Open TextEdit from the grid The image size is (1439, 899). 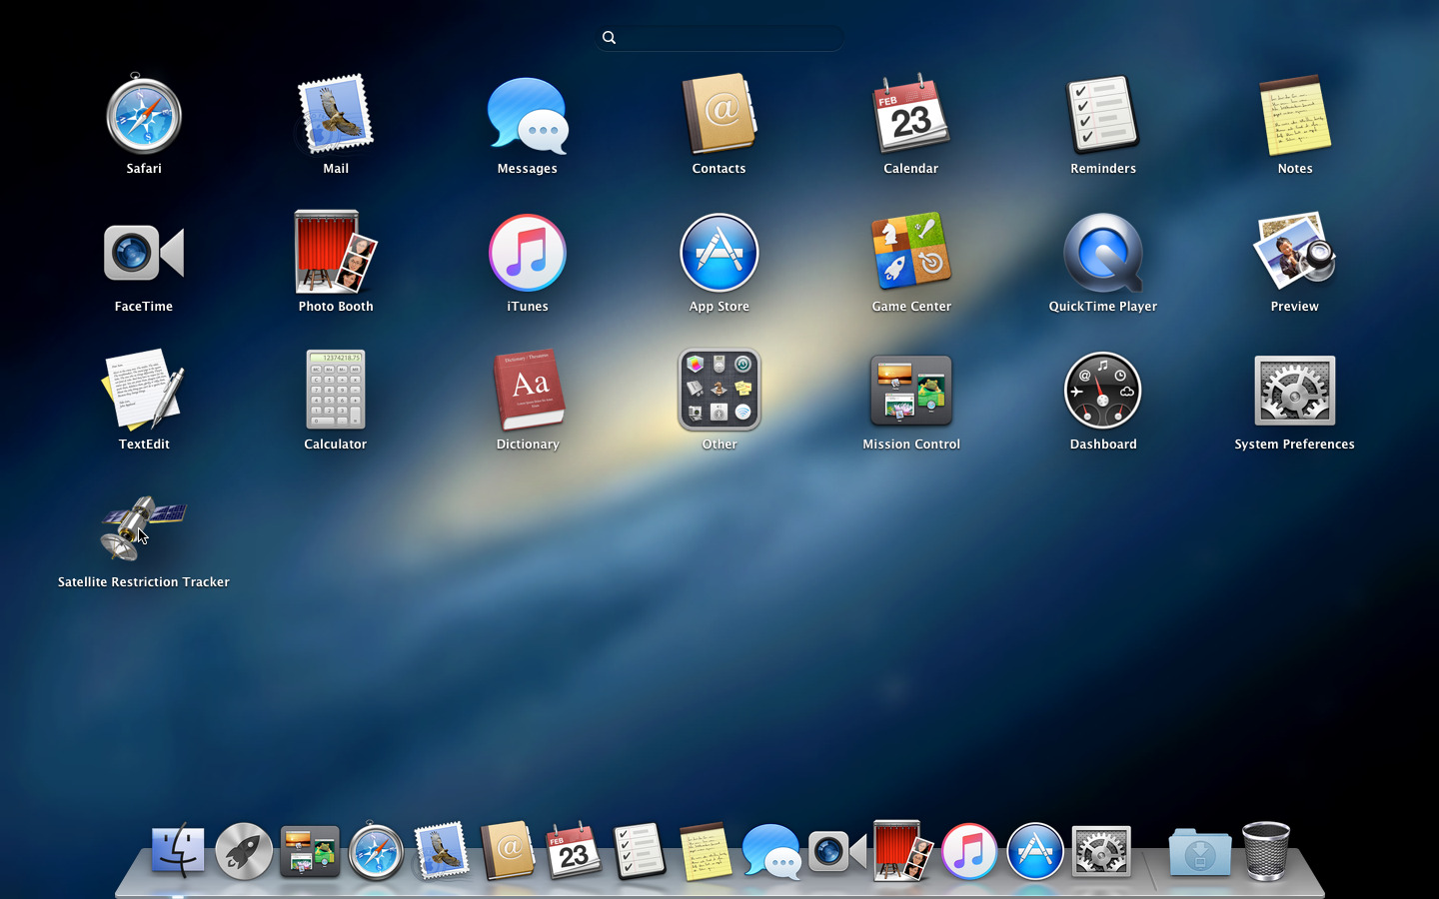pyautogui.click(x=143, y=392)
